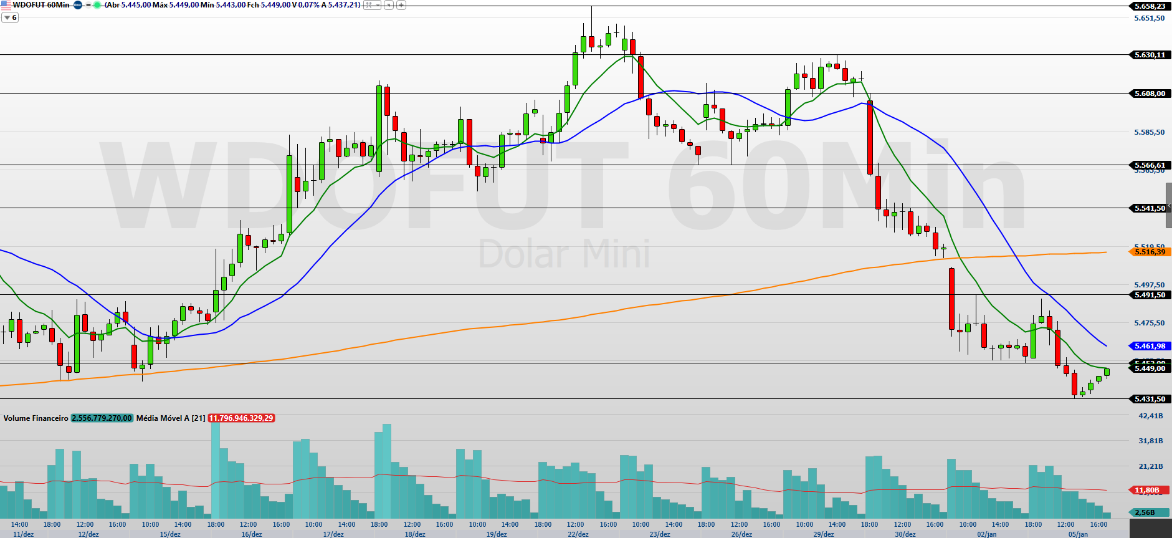Expand the collapsed right side panel handle
Image resolution: width=1172 pixels, height=538 pixels.
click(1169, 206)
